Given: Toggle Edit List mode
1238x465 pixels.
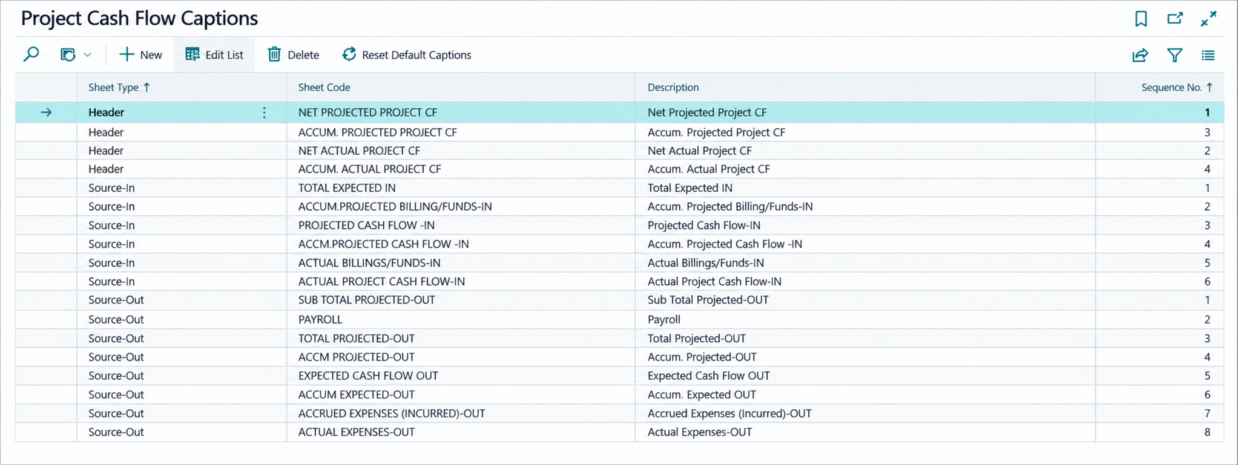Looking at the screenshot, I should click(x=214, y=54).
